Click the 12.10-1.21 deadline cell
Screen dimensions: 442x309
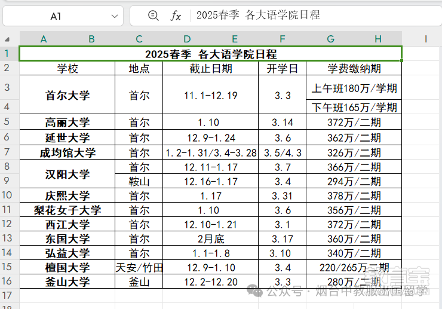(x=211, y=224)
